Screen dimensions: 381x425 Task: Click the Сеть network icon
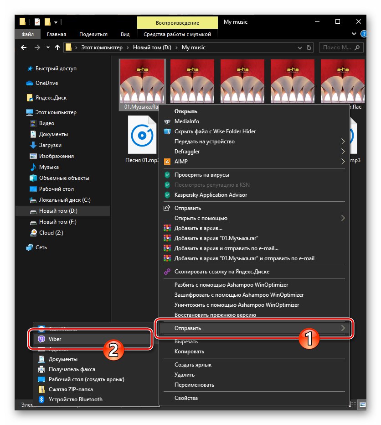tap(30, 247)
